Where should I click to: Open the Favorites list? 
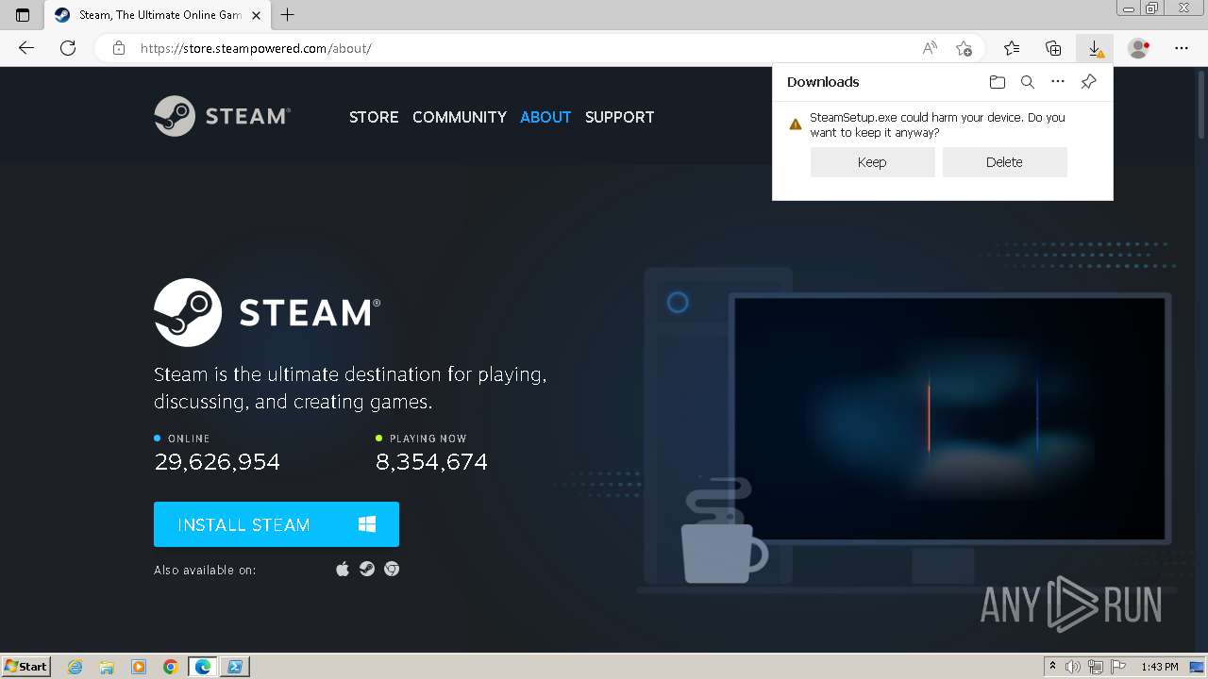coord(1012,48)
